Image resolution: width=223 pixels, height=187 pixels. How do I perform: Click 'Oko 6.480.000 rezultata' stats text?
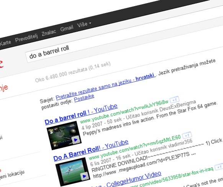(61, 75)
